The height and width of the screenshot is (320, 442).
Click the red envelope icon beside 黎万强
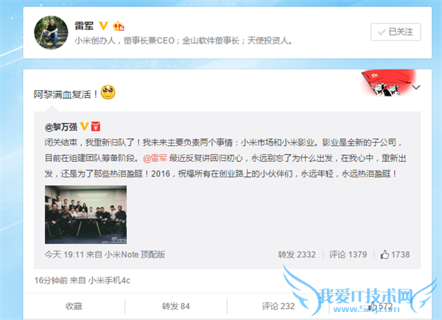click(x=96, y=127)
